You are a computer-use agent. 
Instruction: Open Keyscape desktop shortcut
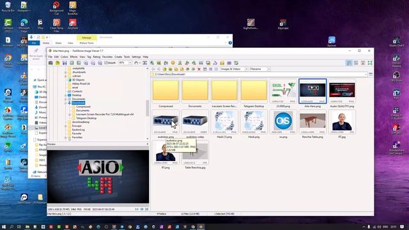(x=283, y=24)
